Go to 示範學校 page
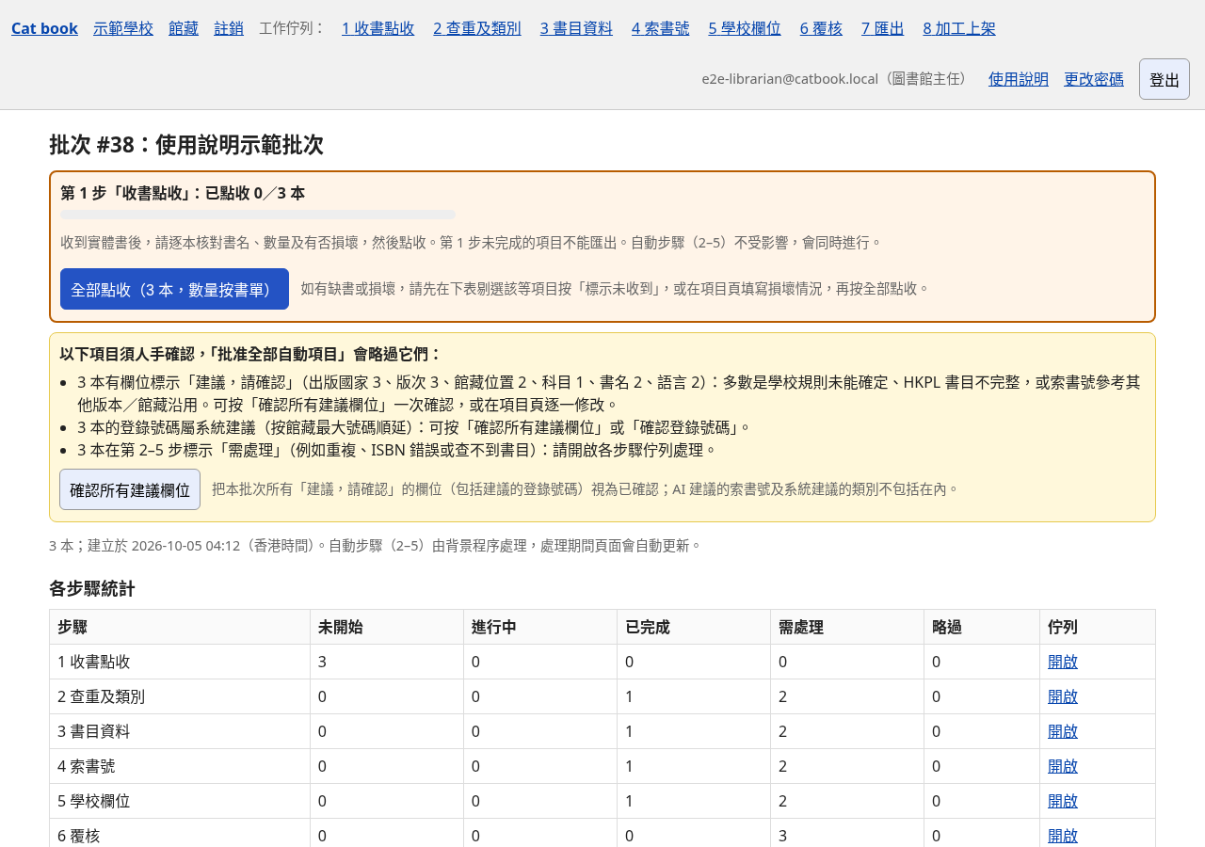 coord(123,28)
